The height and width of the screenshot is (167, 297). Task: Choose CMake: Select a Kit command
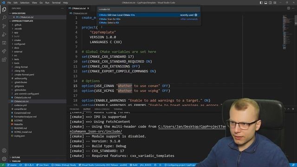point(148,23)
